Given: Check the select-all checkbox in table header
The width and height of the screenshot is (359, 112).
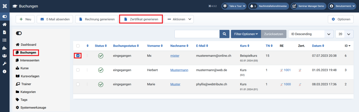Looking at the screenshot, I should [78, 46].
